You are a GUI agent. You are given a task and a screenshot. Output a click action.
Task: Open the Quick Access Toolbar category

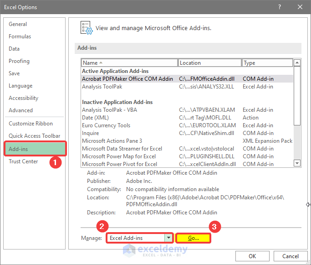click(x=34, y=136)
